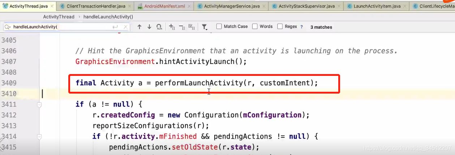Close the LaunchActivityItem.java tab
Screen dimensions: 455x155
click(405, 6)
